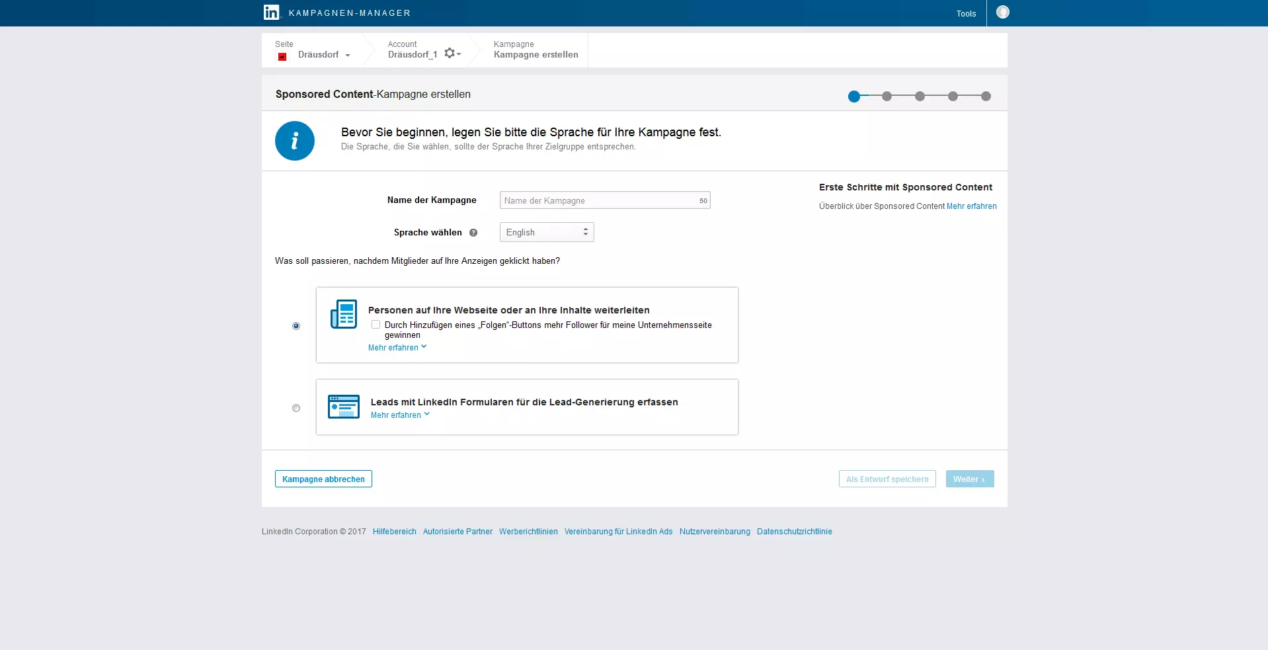Viewport: 1268px width, 650px height.
Task: Click the Kampagne erstellen breadcrumb
Action: [x=535, y=55]
